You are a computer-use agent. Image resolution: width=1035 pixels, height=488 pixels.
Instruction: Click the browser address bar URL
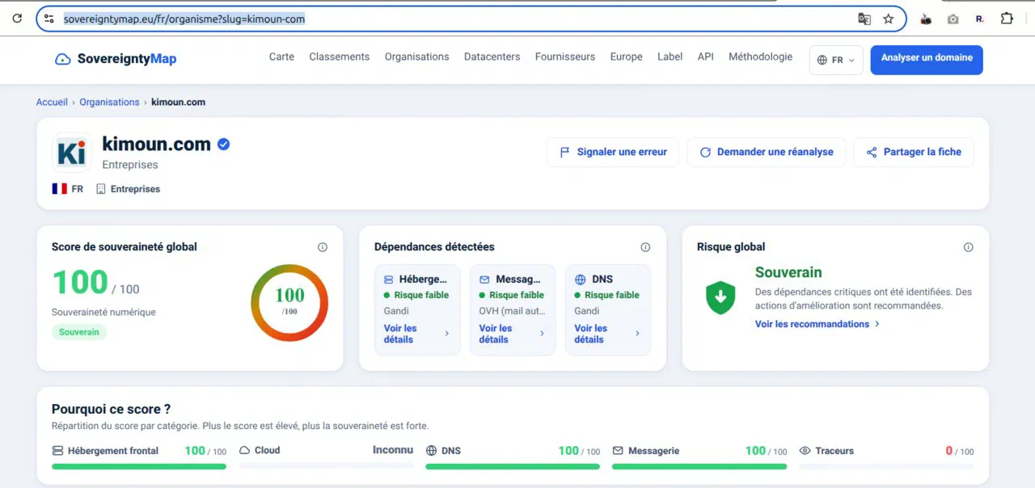184,19
